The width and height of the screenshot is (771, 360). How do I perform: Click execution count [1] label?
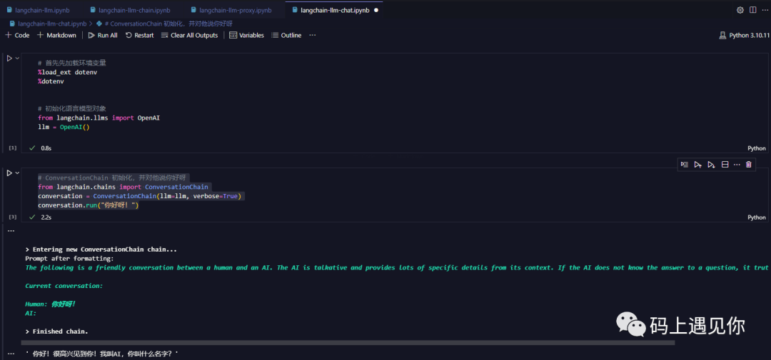(13, 148)
